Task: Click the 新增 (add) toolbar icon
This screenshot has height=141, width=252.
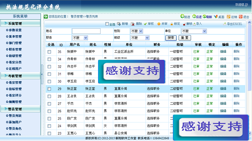Action: (119, 24)
